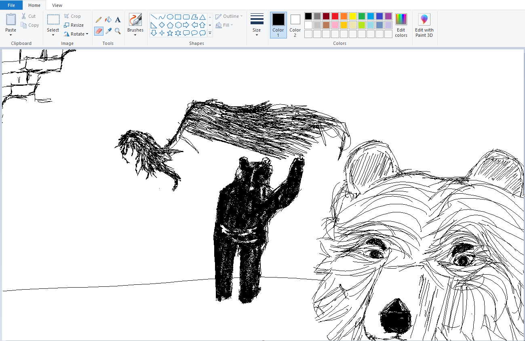Switch to the View tab
This screenshot has height=341, width=525.
click(57, 5)
